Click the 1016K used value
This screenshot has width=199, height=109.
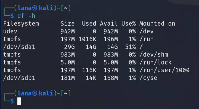(x=87, y=39)
